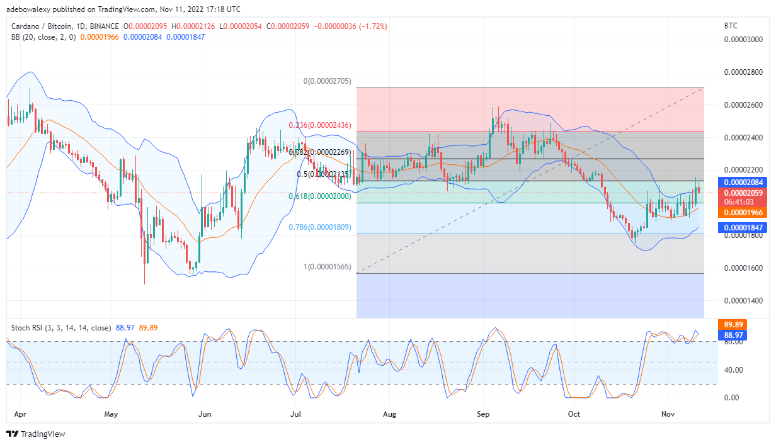Screen dimensions: 776x445
Task: Click the 0.00002400 price axis label
Action: tap(745, 138)
